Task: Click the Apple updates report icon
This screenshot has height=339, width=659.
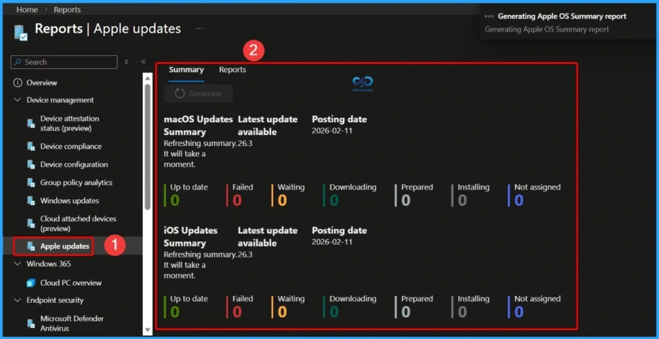Action: click(31, 246)
